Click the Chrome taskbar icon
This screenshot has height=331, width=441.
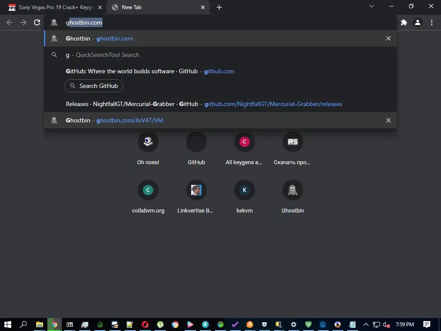pos(54,325)
